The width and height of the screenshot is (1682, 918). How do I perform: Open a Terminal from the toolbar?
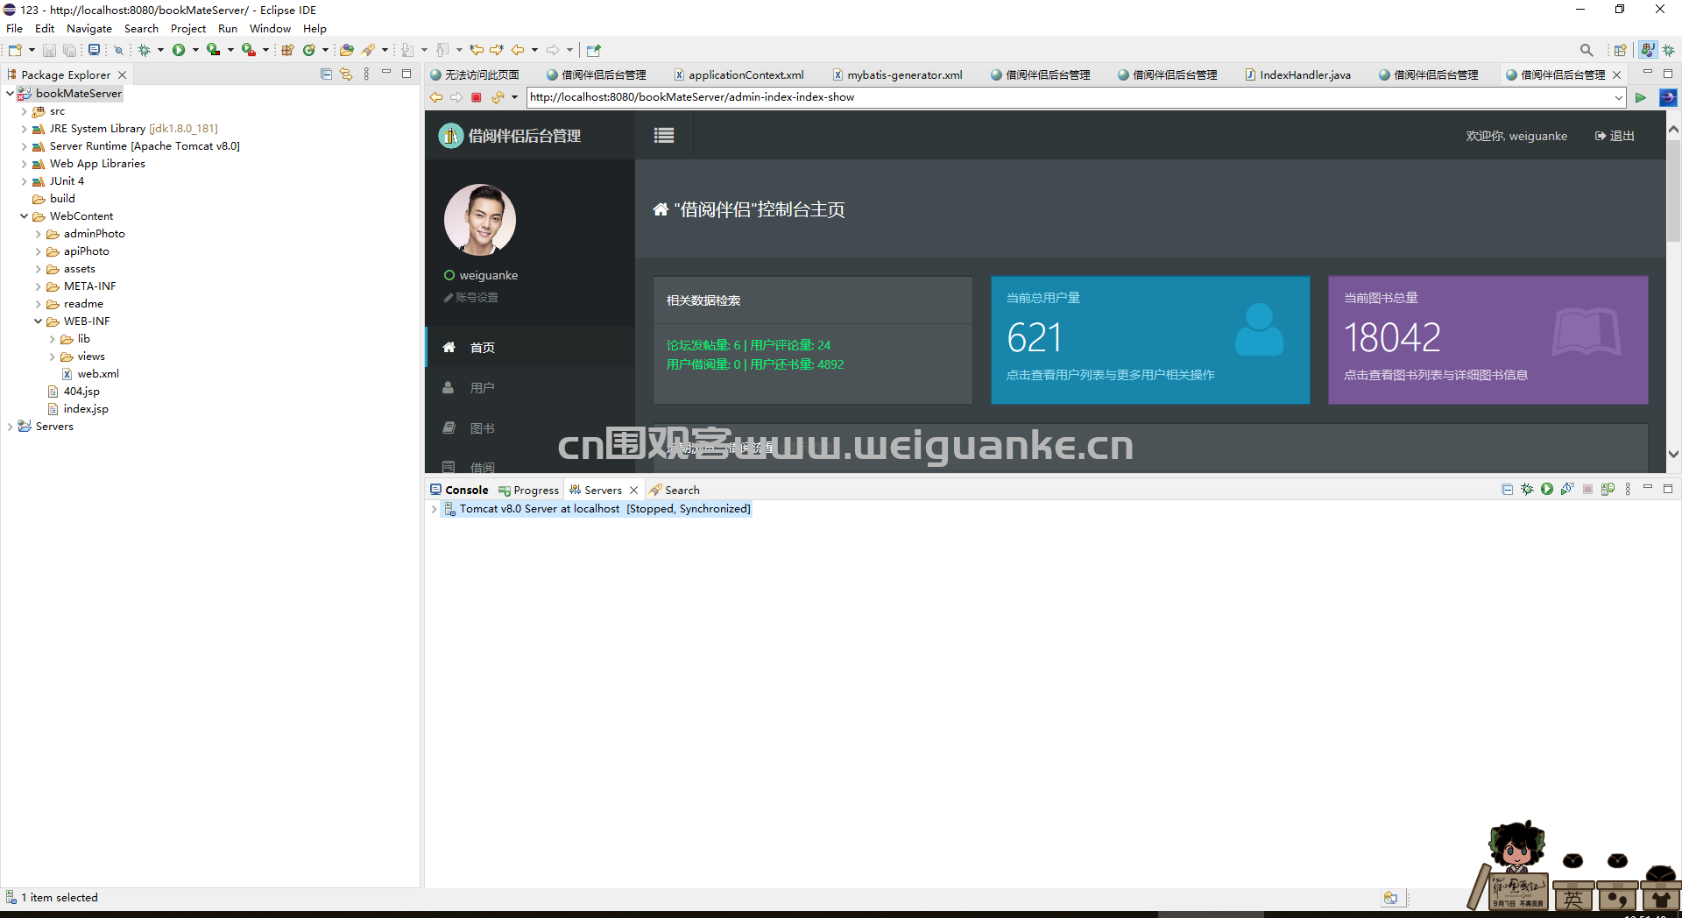coord(94,50)
